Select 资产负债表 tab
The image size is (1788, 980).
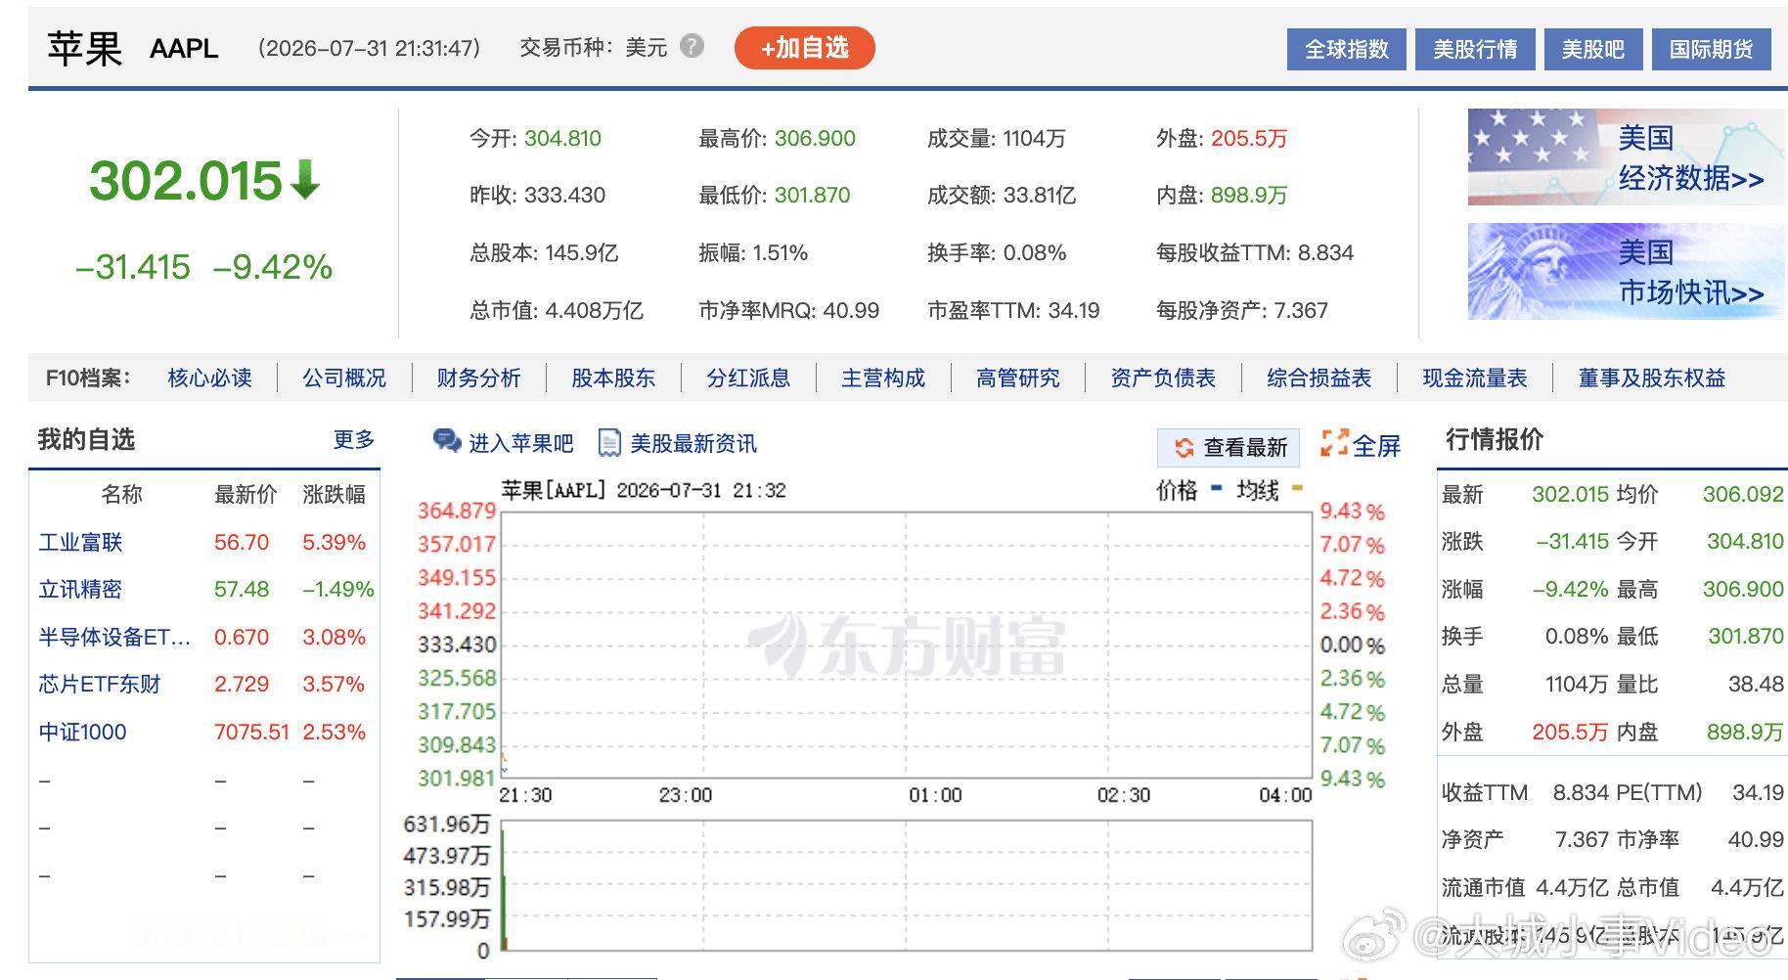click(1163, 378)
